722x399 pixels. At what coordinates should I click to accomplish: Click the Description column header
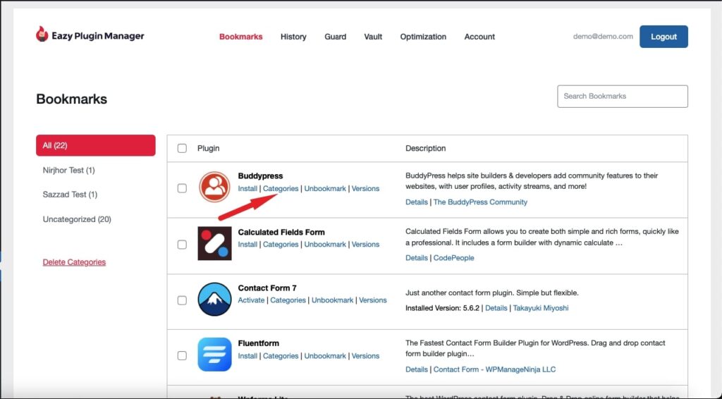point(425,148)
